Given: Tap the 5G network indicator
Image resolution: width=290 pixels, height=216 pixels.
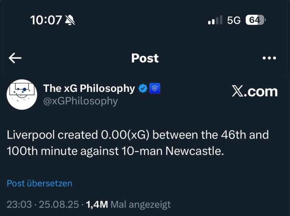Looking at the screenshot, I should 234,20.
